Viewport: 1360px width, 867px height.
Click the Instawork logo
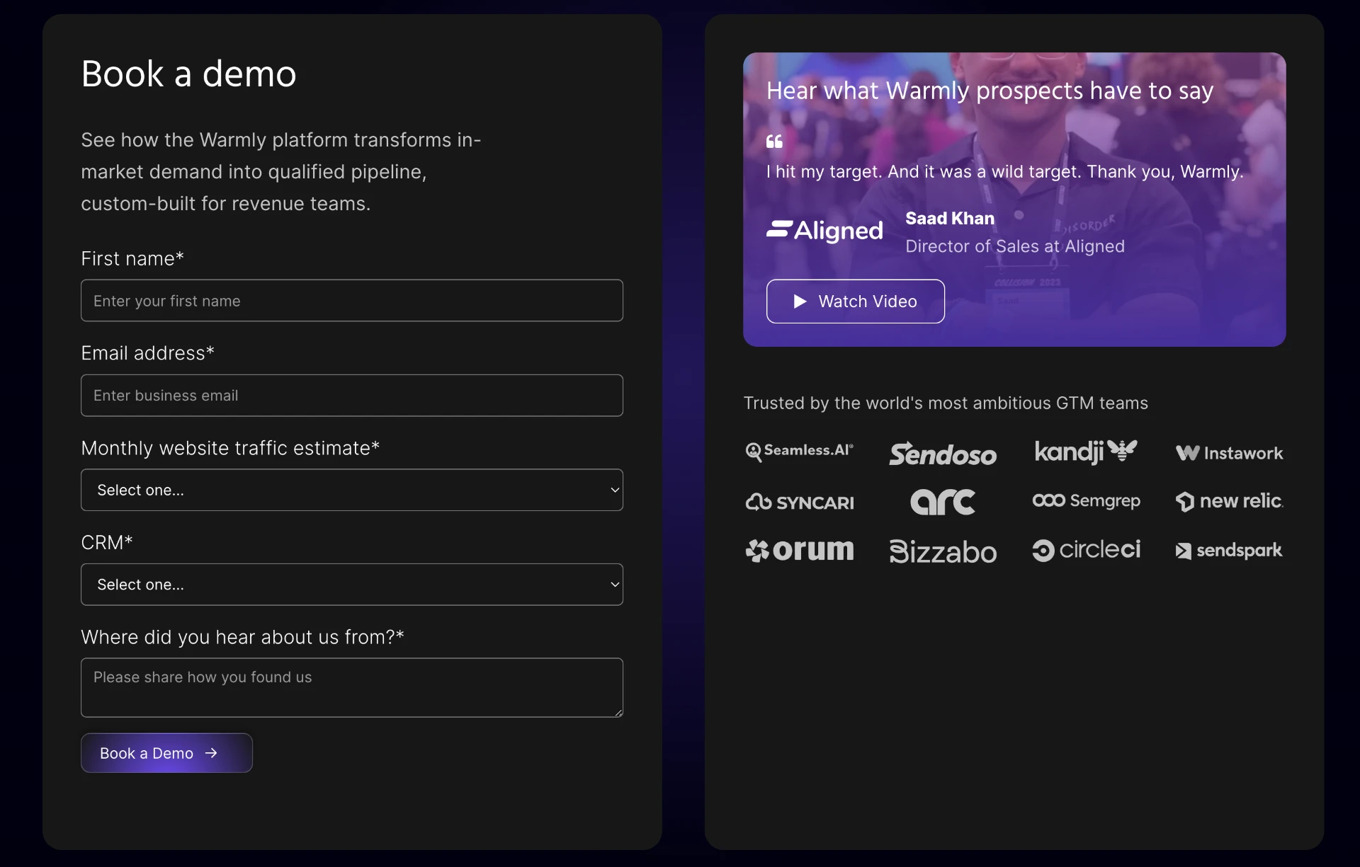(1229, 453)
